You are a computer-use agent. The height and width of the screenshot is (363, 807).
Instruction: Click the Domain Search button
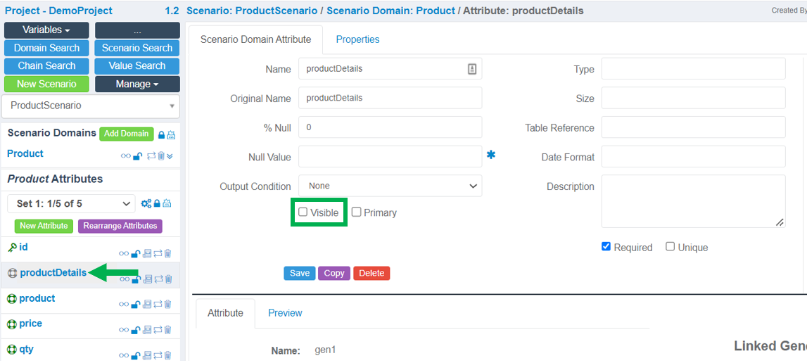click(x=46, y=48)
